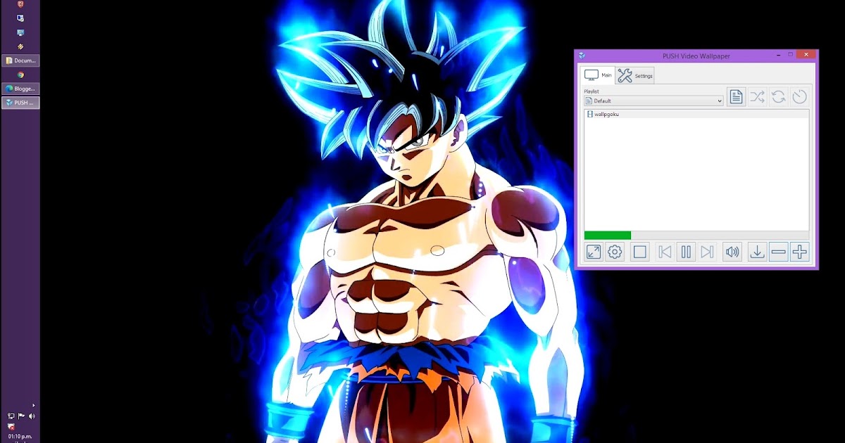Remove item with the minus button
This screenshot has width=845, height=443.
778,252
